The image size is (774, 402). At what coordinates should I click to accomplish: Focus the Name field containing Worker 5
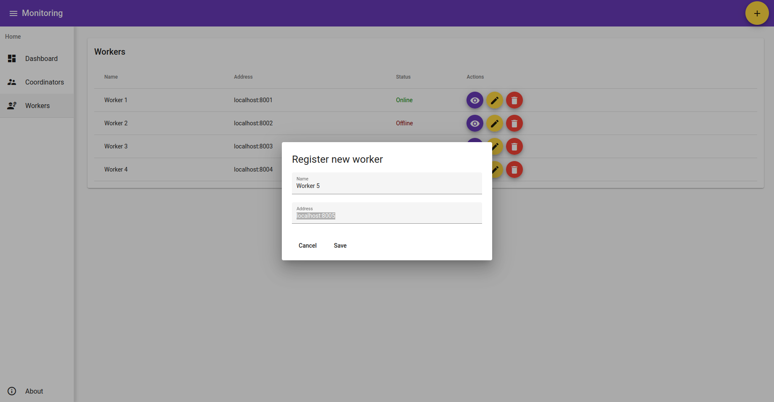click(387, 183)
